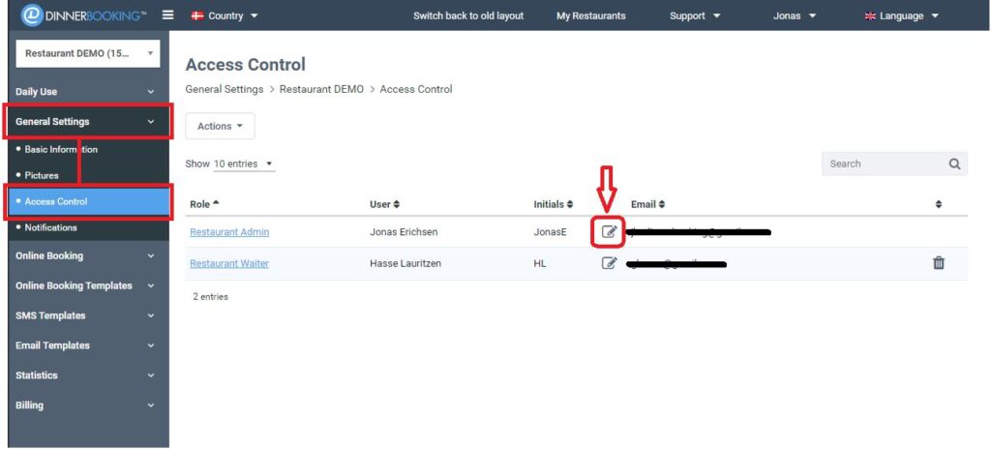Click the HL initials cell
Viewport: 991px width, 450px height.
point(540,263)
